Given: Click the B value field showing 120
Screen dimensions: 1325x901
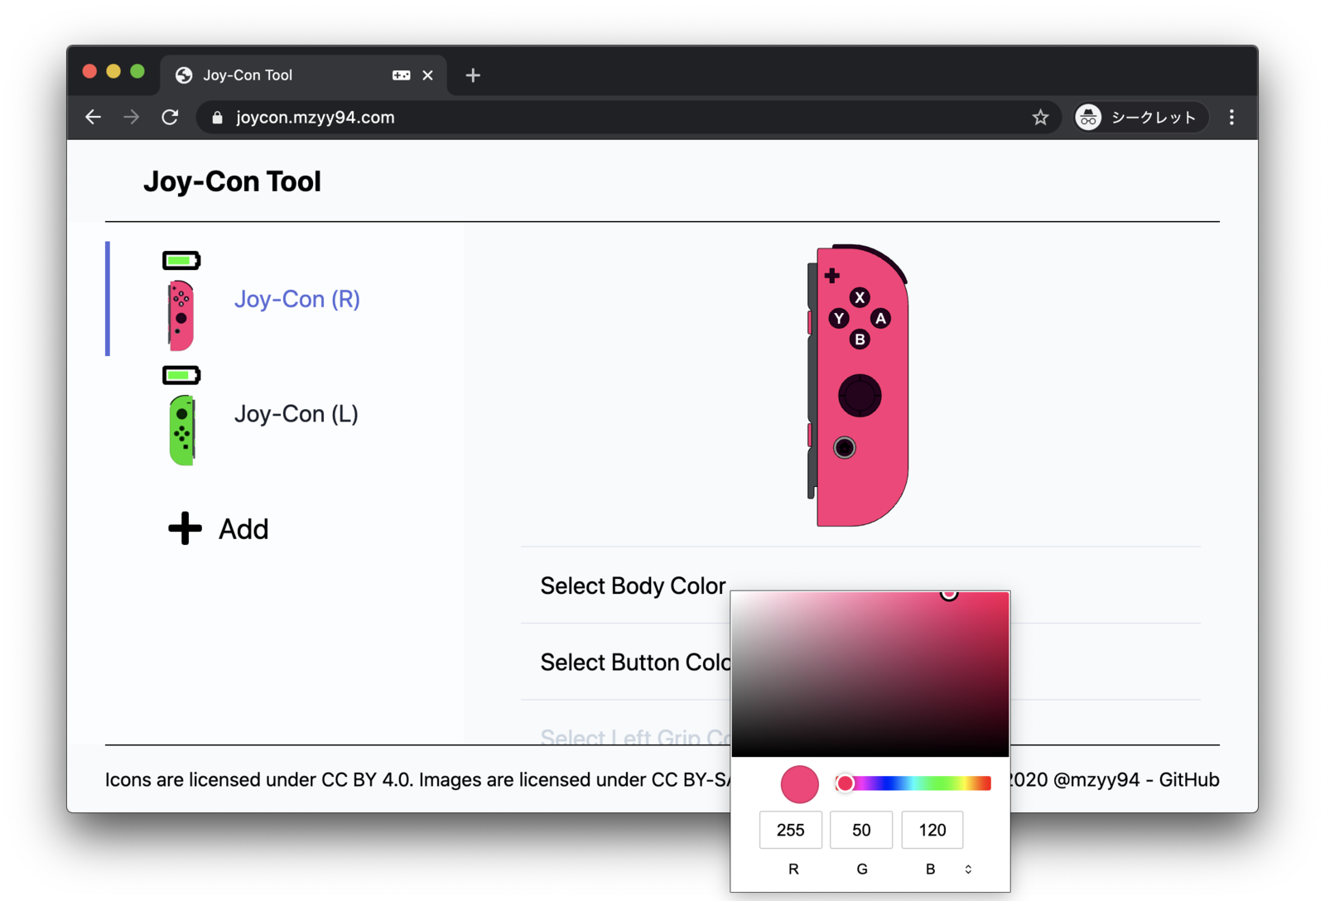Looking at the screenshot, I should (x=932, y=830).
